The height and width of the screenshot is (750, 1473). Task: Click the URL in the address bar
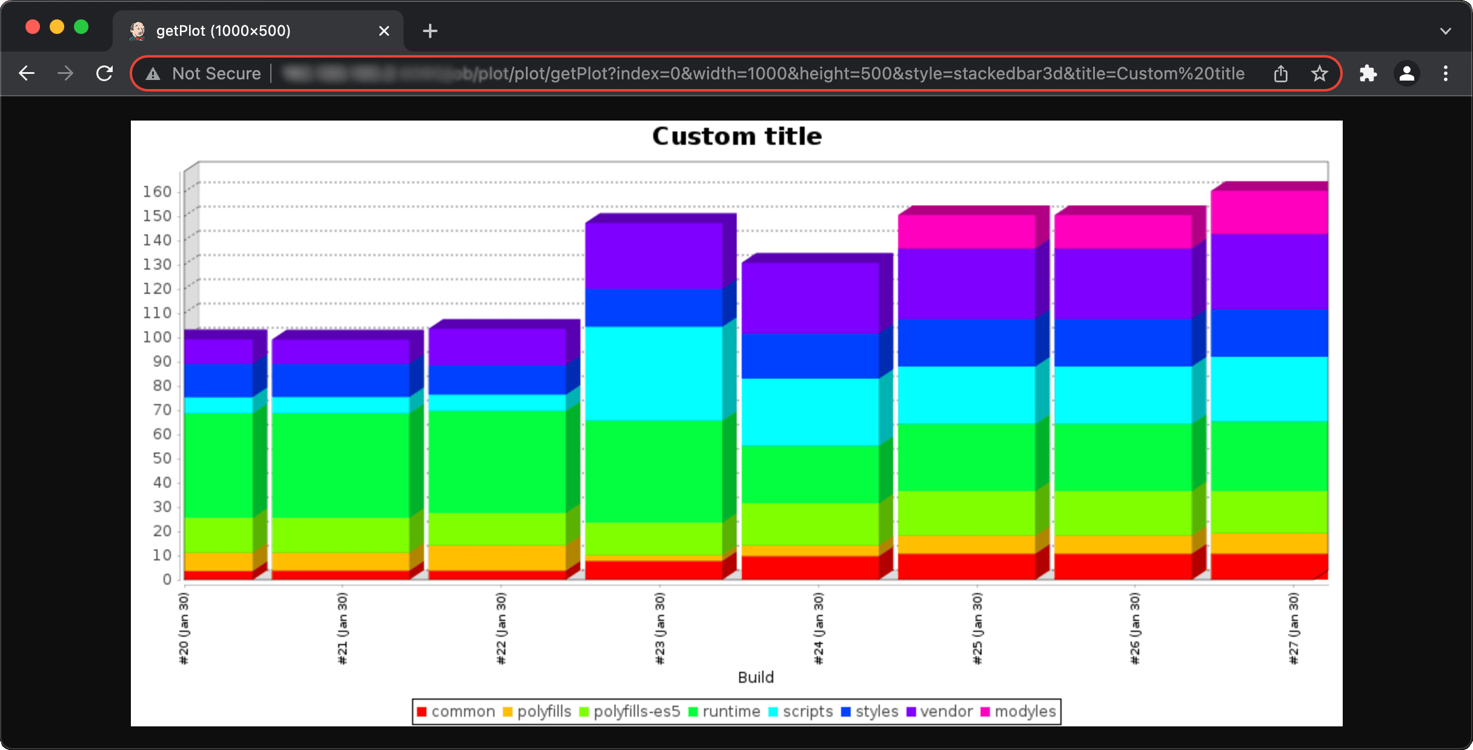click(763, 74)
